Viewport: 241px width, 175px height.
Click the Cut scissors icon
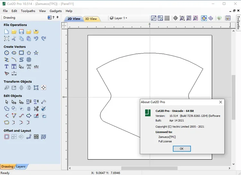click(x=14, y=38)
